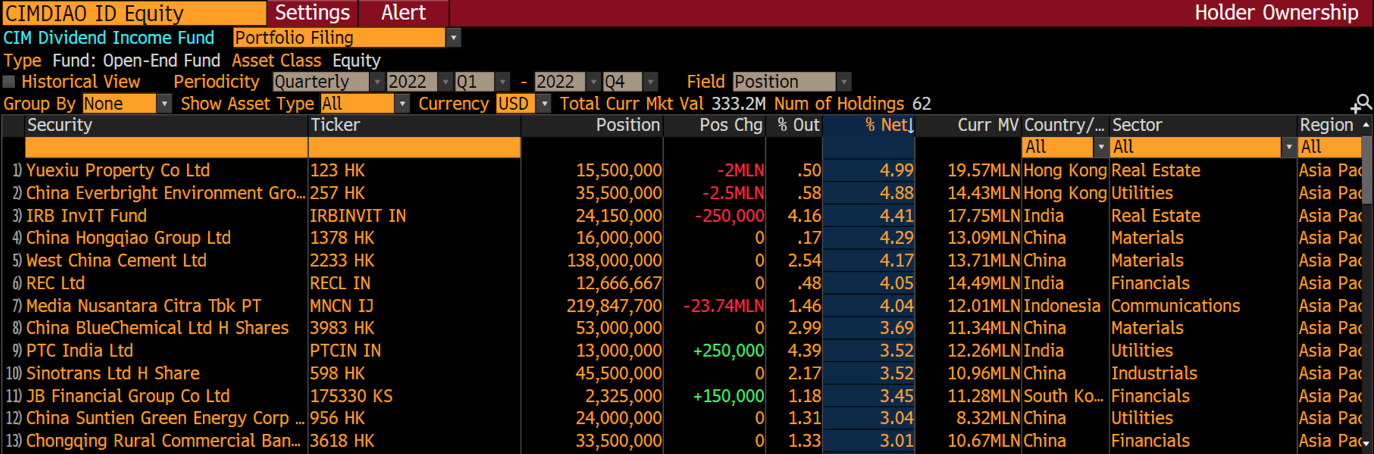
Task: Click the Ticker filter input field
Action: tap(414, 147)
